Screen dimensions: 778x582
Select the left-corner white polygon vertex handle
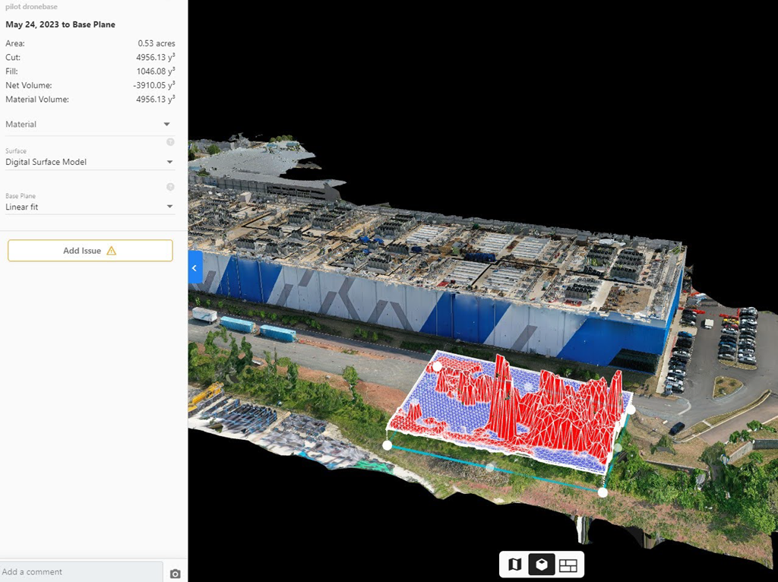point(387,445)
